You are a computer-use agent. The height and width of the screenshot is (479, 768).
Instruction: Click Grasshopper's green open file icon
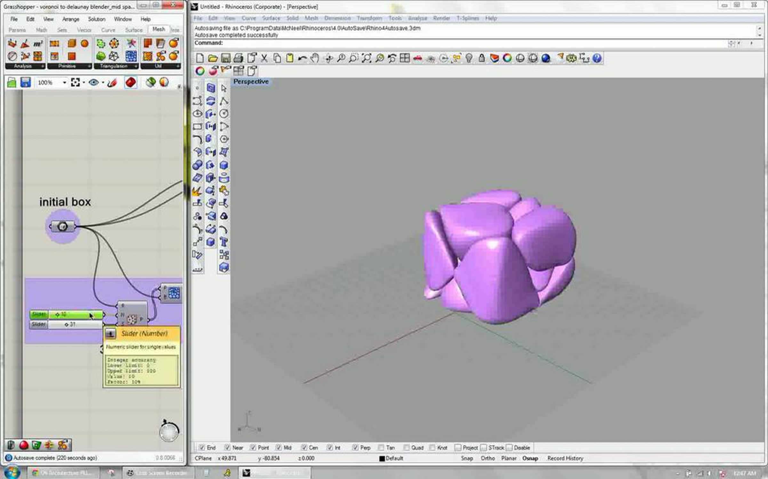pyautogui.click(x=12, y=82)
